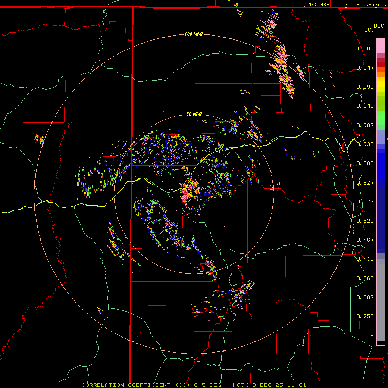Select the 0.787 scale value
Viewport: 388px width, 388px height.
[x=365, y=125]
